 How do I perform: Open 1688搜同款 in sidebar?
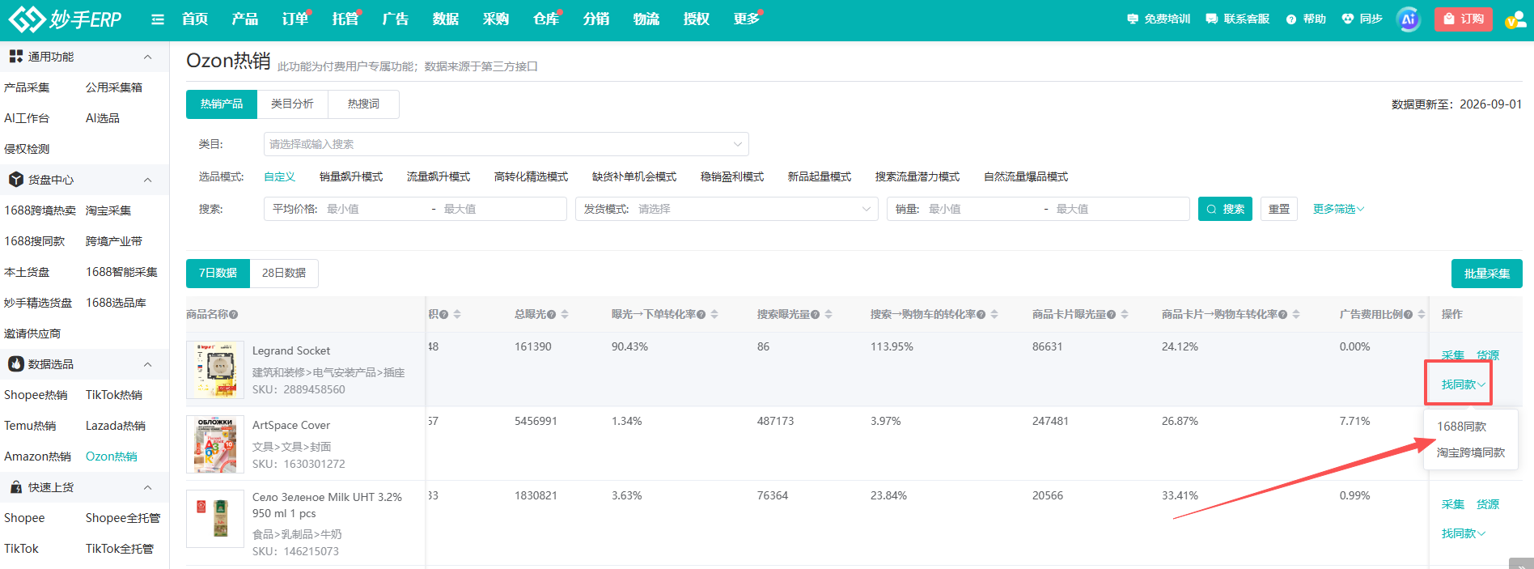34,241
